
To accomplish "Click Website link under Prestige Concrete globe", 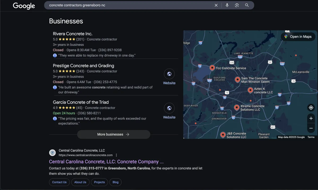I will click(x=169, y=83).
